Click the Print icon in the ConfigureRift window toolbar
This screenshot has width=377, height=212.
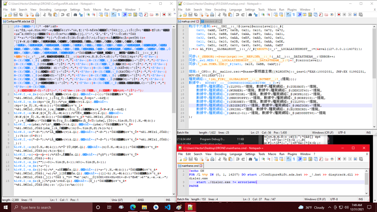pos(37,14)
